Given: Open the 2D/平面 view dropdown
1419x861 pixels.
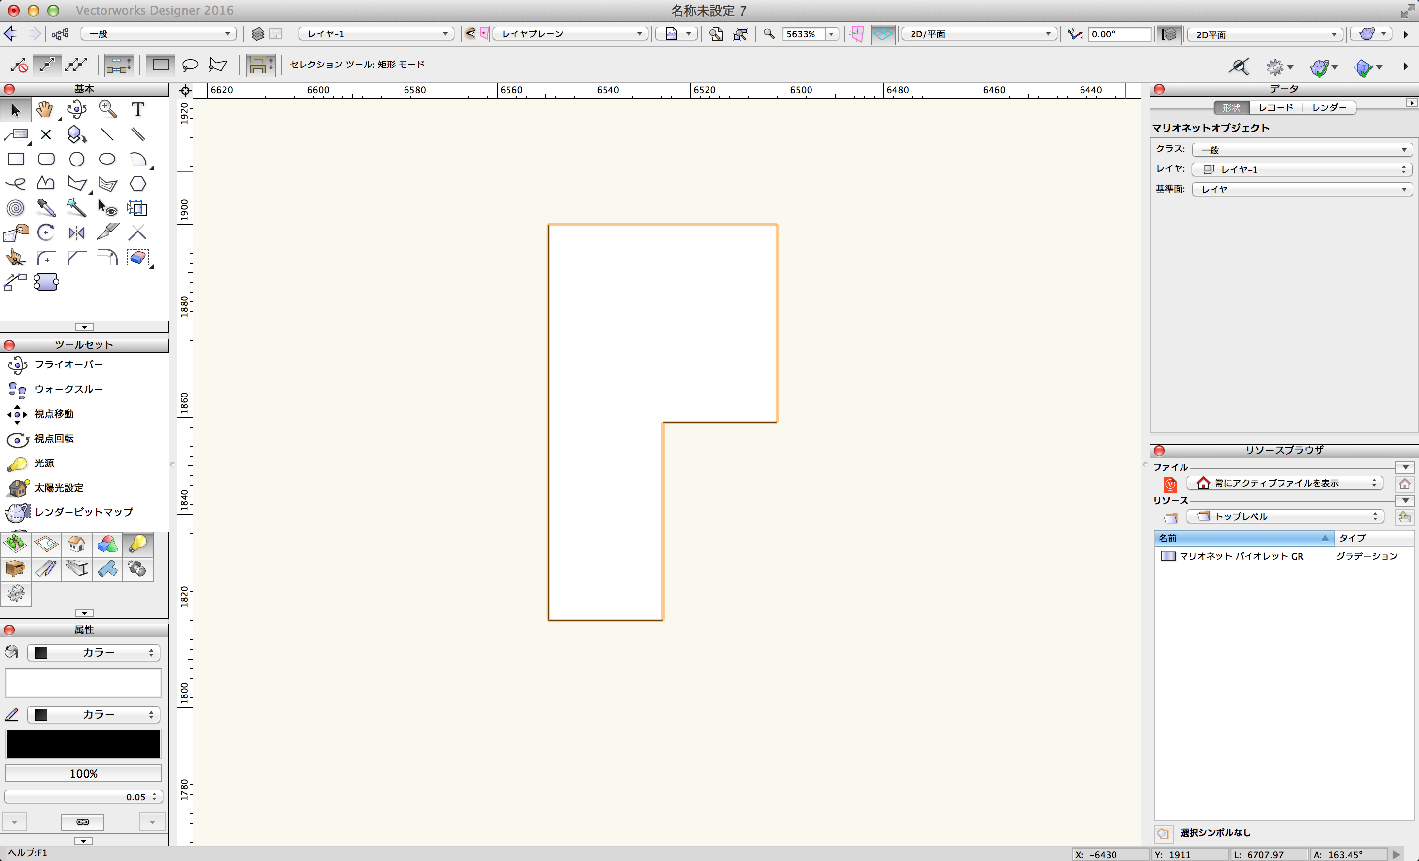Looking at the screenshot, I should pos(979,34).
